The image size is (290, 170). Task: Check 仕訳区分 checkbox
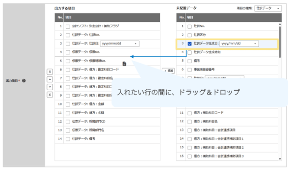click(x=190, y=35)
